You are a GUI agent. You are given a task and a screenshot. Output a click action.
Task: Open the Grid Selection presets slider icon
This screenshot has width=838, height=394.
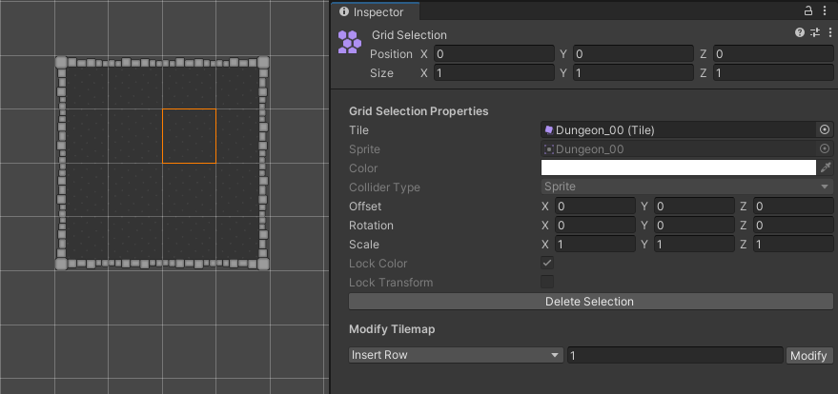coord(814,33)
